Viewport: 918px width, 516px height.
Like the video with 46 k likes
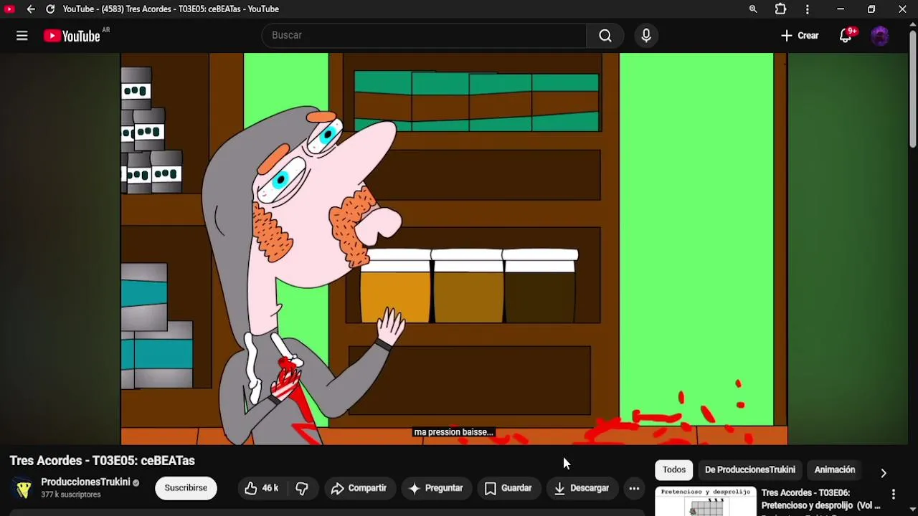coord(261,488)
